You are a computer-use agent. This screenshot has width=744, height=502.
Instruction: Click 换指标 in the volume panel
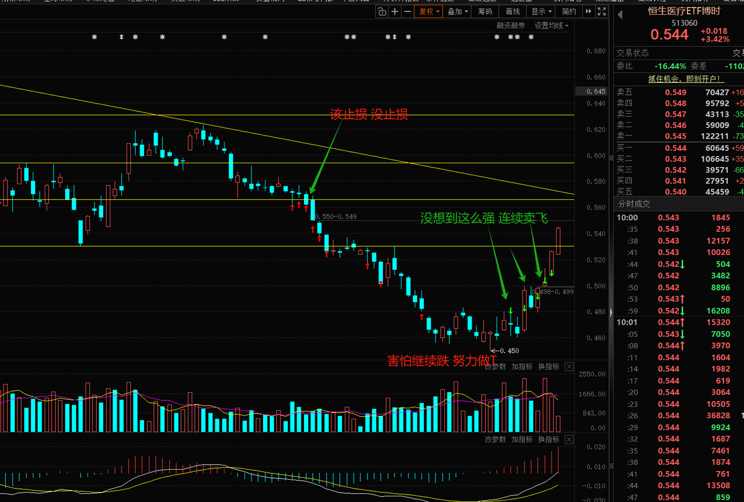pyautogui.click(x=549, y=367)
